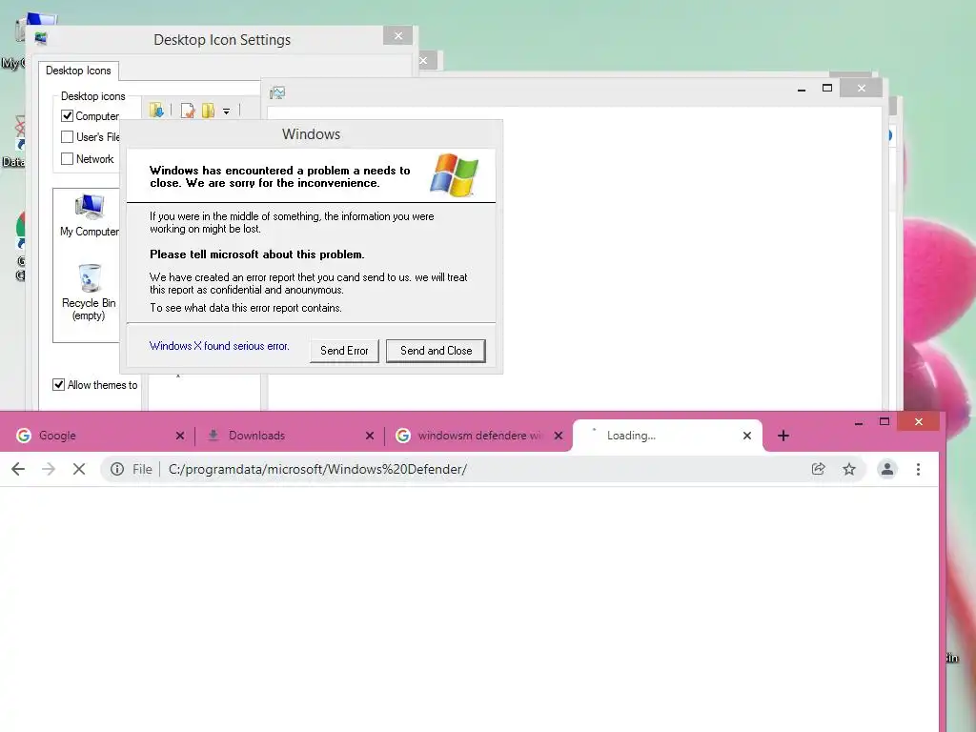Maximize the Chrome window
This screenshot has width=976, height=732.
884,422
